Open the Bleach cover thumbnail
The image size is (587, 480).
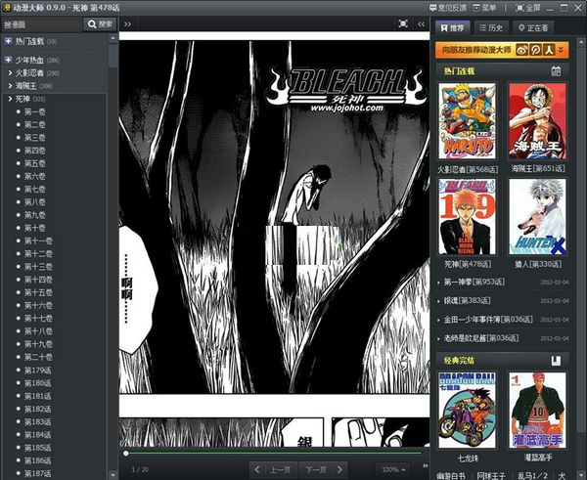[468, 216]
